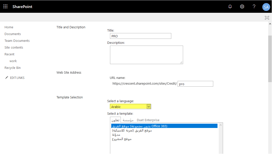
Task: Click inside the URL name text field
Action: point(195,84)
